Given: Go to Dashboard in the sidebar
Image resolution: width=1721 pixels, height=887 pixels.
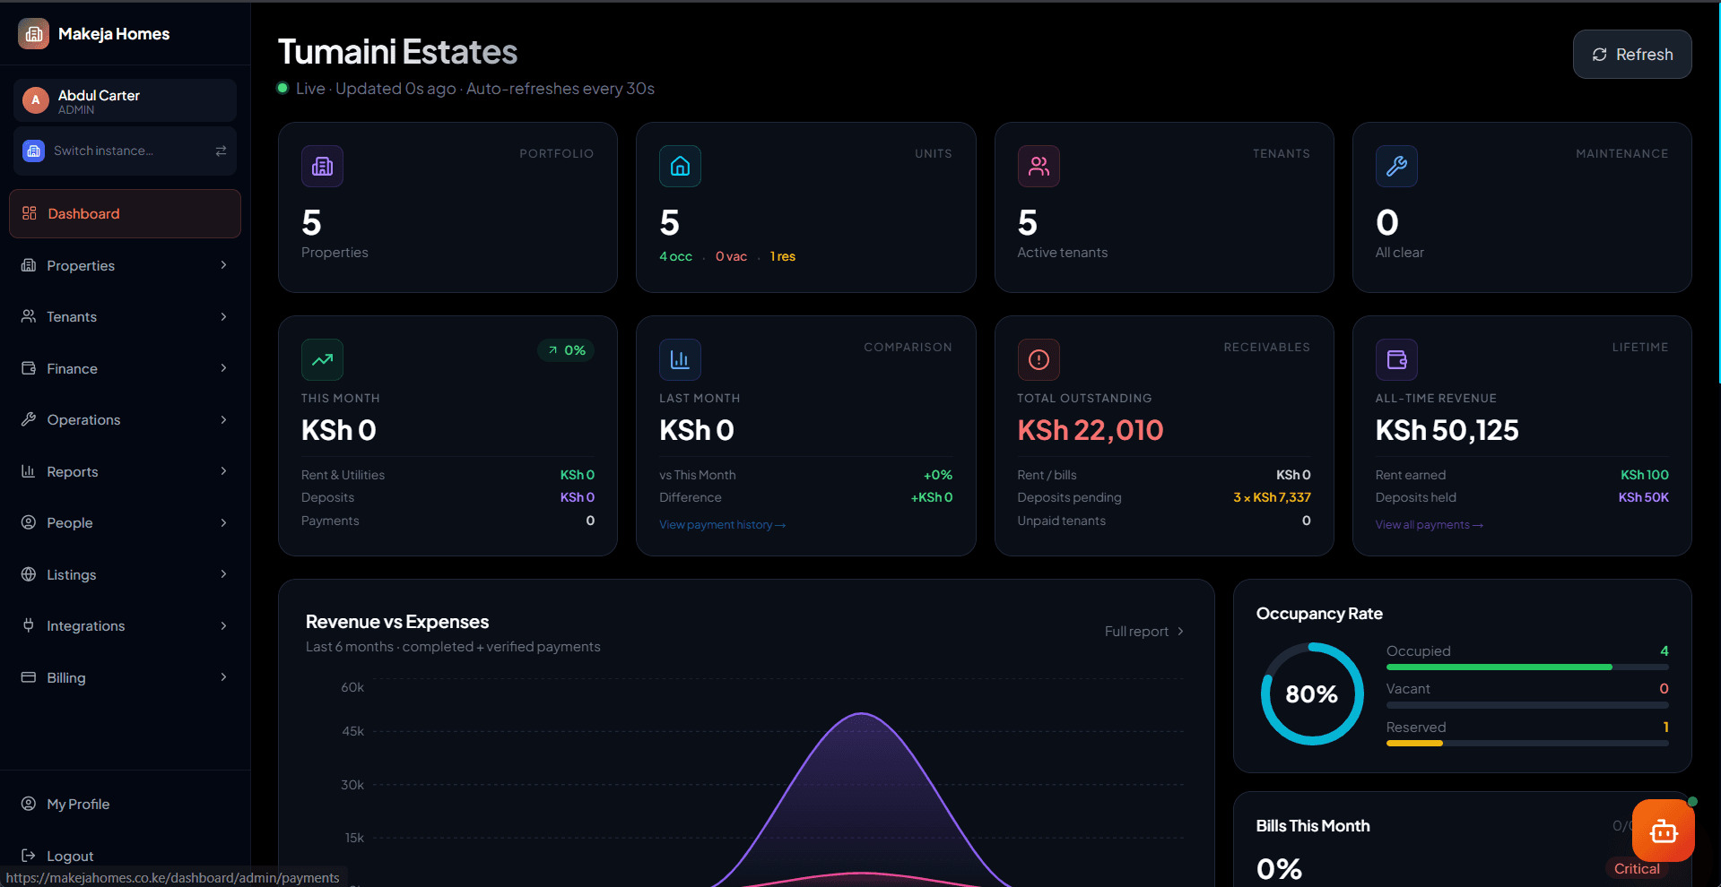Looking at the screenshot, I should pos(125,213).
